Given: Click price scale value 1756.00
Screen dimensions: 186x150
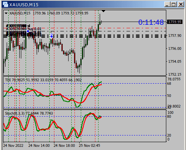Looking at the screenshot, I should point(175,49).
